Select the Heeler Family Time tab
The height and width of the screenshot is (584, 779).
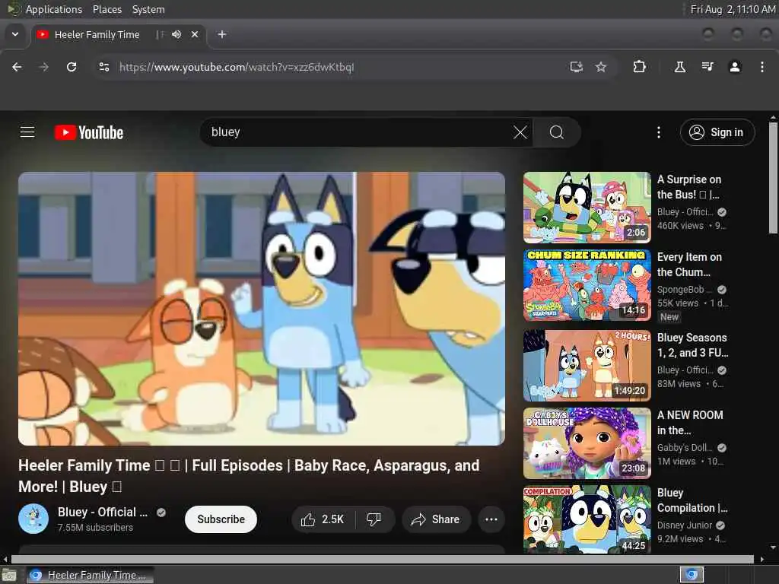pos(97,35)
